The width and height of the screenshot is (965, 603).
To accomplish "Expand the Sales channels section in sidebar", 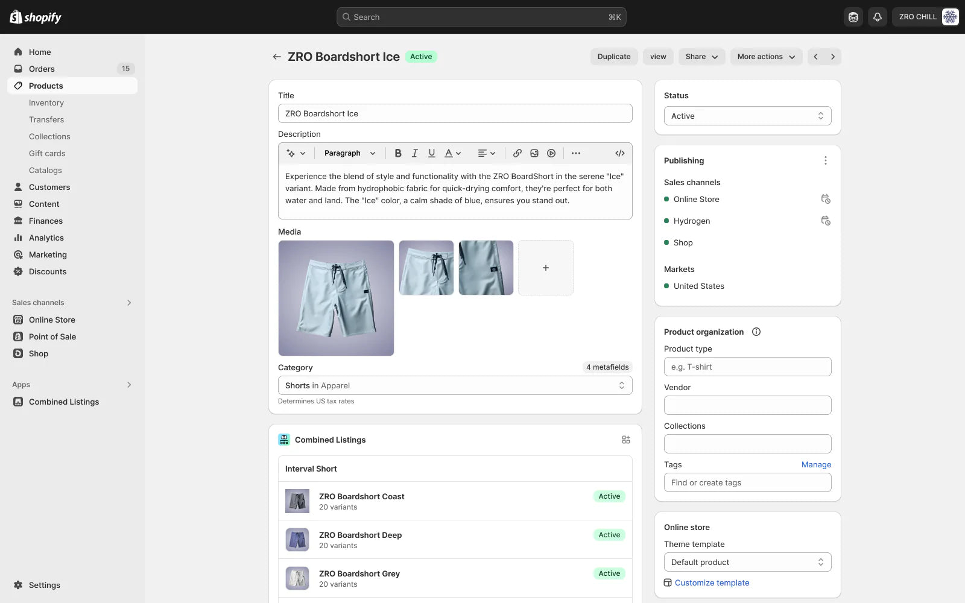I will [x=128, y=303].
